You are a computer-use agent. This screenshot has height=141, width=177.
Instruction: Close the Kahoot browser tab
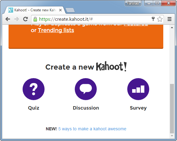click(x=60, y=10)
